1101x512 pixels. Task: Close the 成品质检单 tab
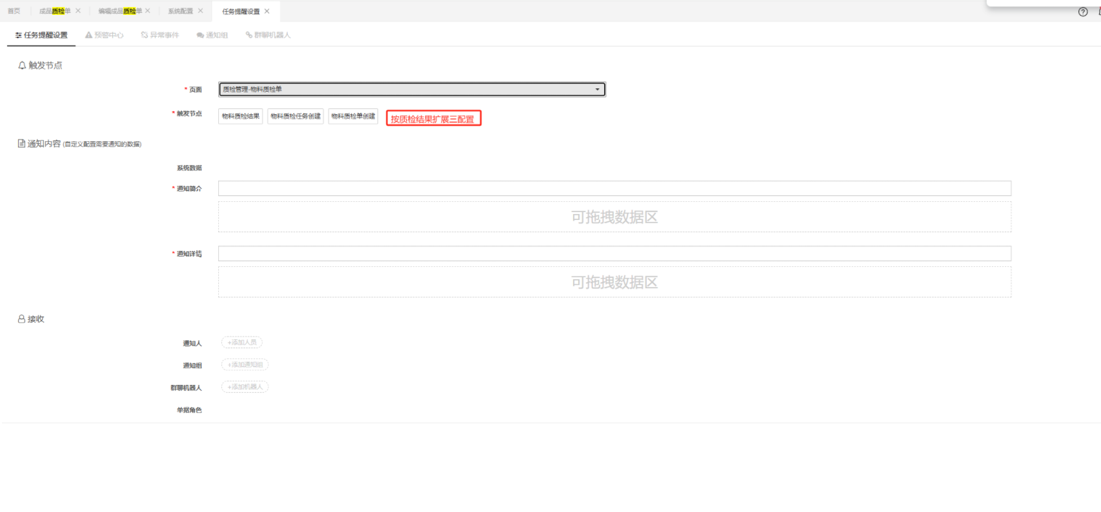coord(78,11)
